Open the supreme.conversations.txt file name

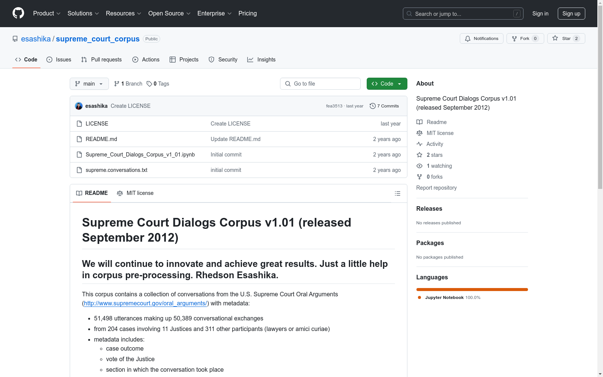tap(116, 170)
